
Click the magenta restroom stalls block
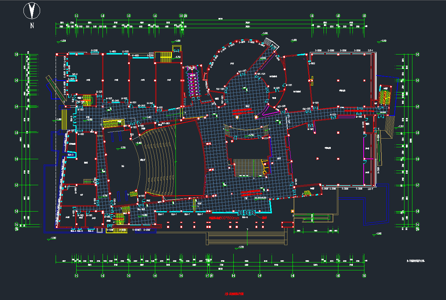(192, 82)
